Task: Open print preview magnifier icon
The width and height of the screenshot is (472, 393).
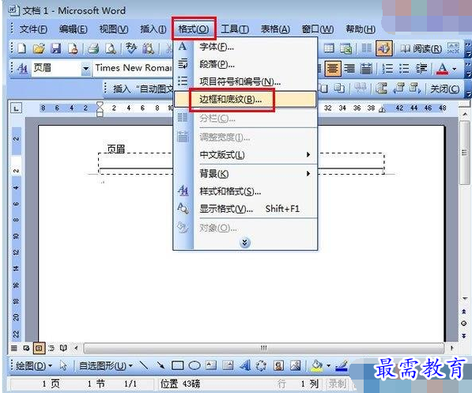Action: 111,48
